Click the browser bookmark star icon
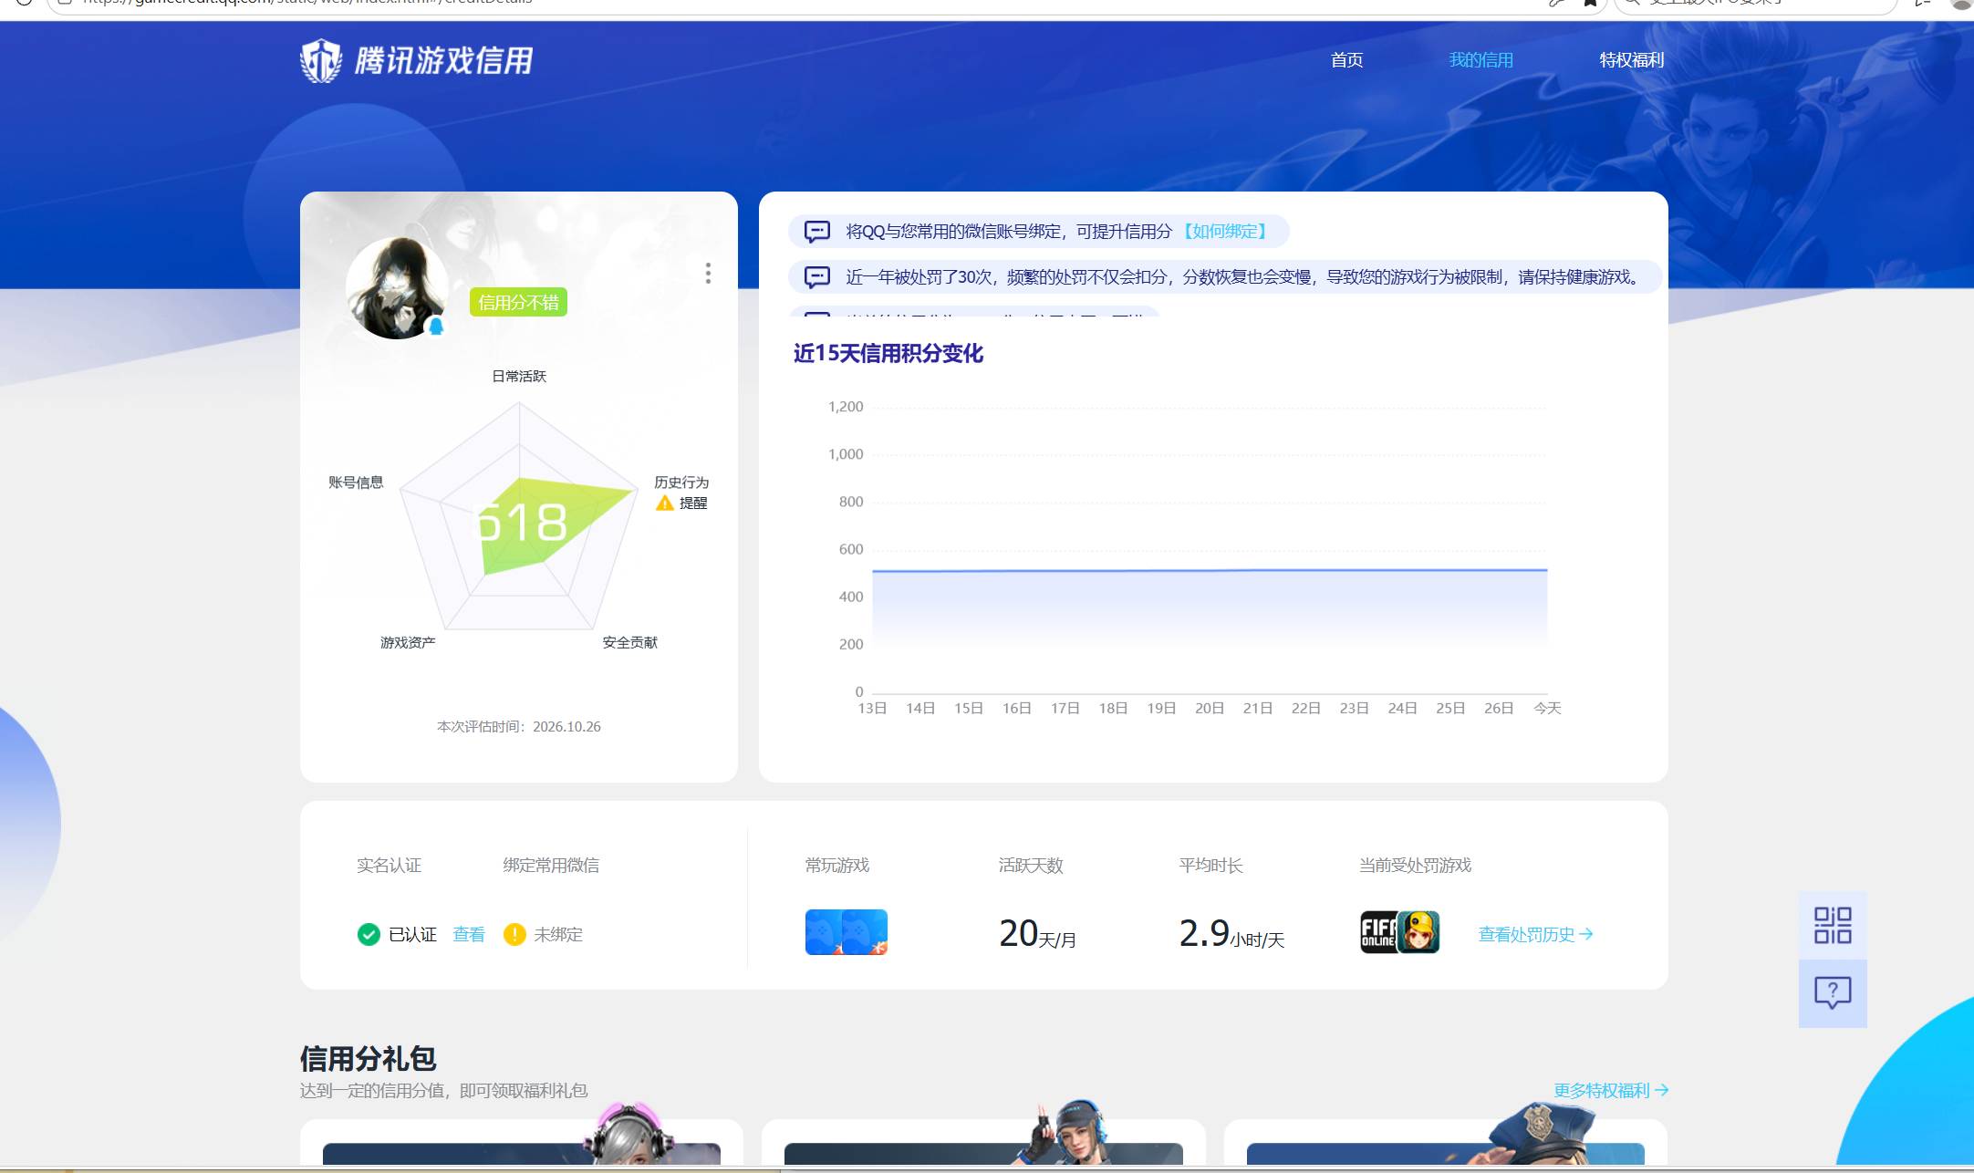 (1590, 3)
